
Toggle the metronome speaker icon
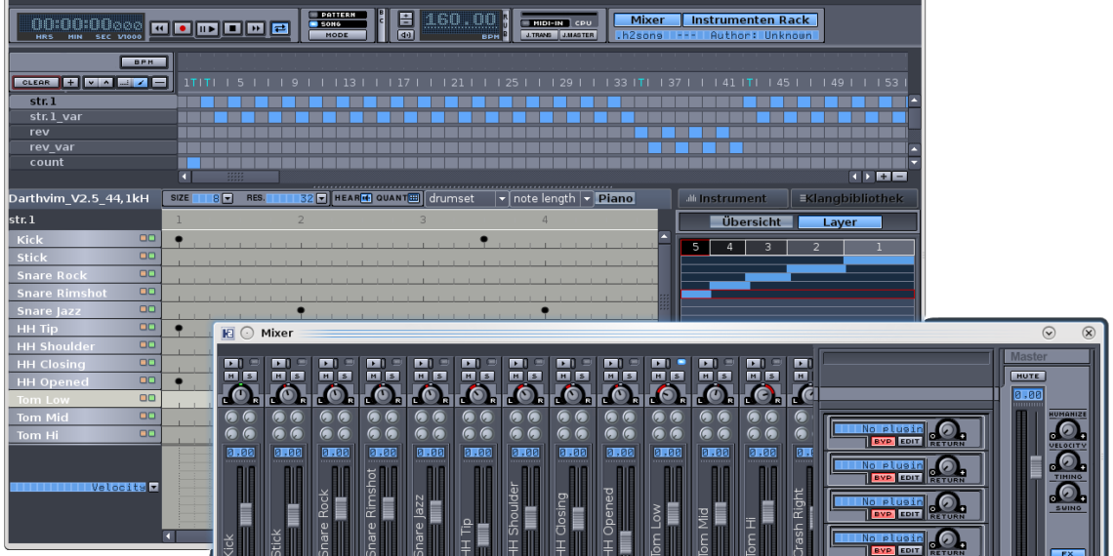click(406, 35)
